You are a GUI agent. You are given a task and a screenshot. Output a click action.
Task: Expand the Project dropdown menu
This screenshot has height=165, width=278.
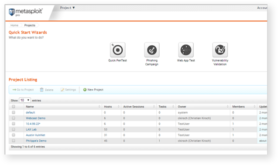(67, 8)
